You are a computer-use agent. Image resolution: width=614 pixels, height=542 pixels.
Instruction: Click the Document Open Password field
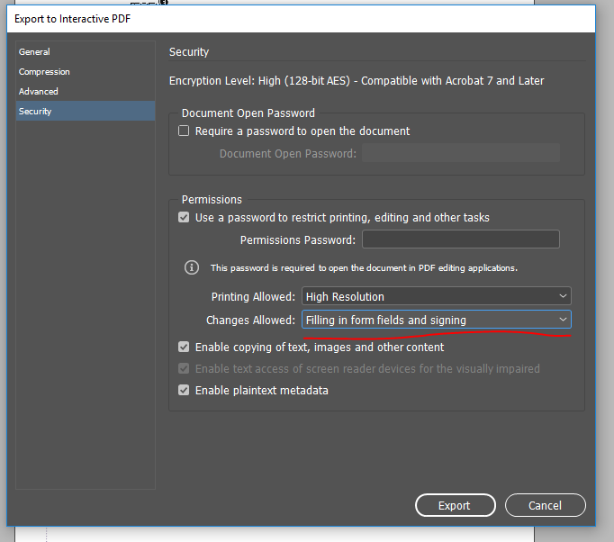tap(460, 153)
